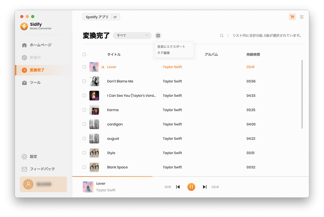The height and width of the screenshot is (217, 324).
Task: Select the Don't Blame Me song title
Action: coord(120,81)
